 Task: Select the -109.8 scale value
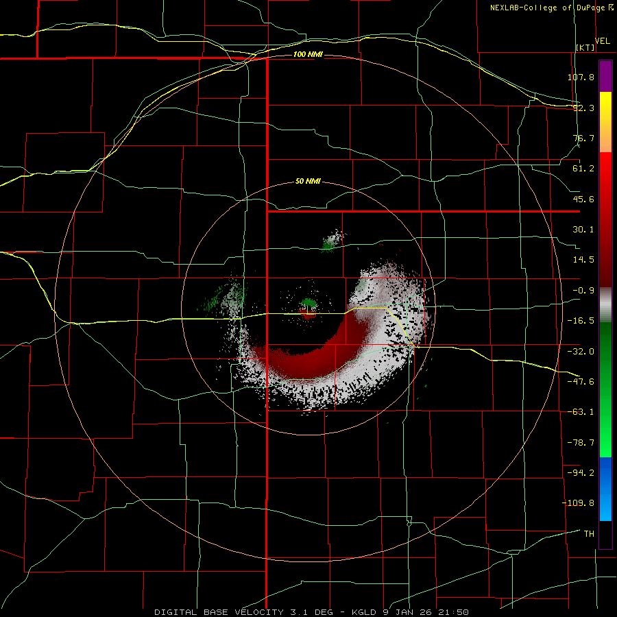coord(578,503)
